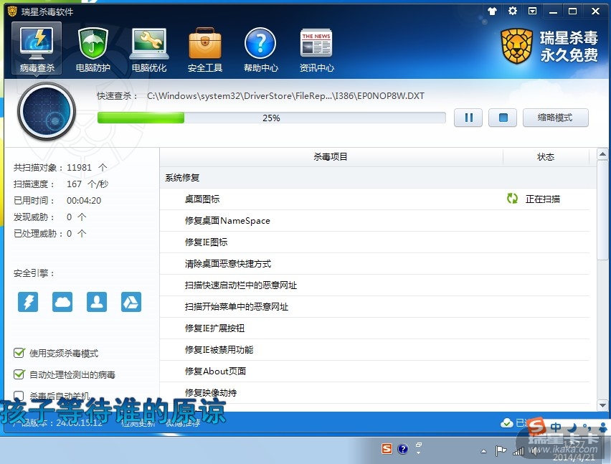This screenshot has width=611, height=464.
Task: Select 修复IE扩展按钮 item
Action: (375, 328)
